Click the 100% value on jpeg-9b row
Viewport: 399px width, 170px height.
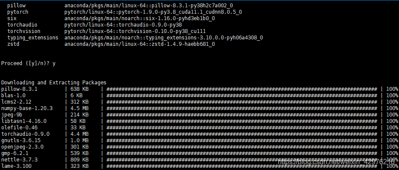point(392,115)
